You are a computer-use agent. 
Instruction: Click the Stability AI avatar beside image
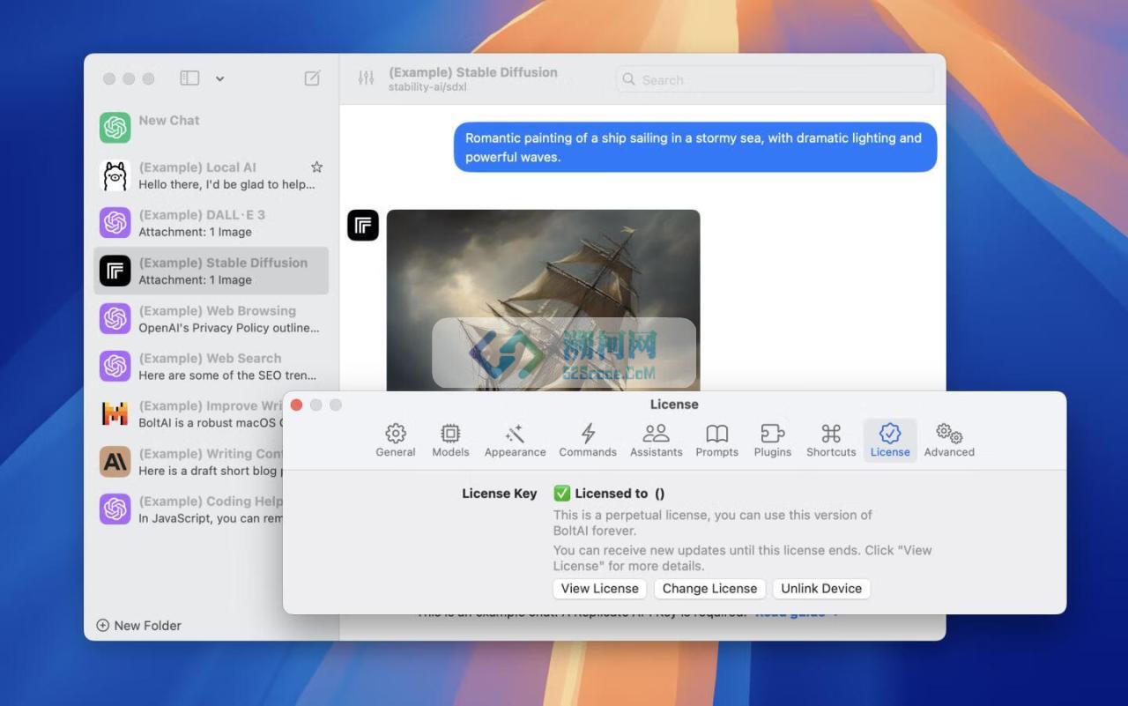tap(363, 226)
